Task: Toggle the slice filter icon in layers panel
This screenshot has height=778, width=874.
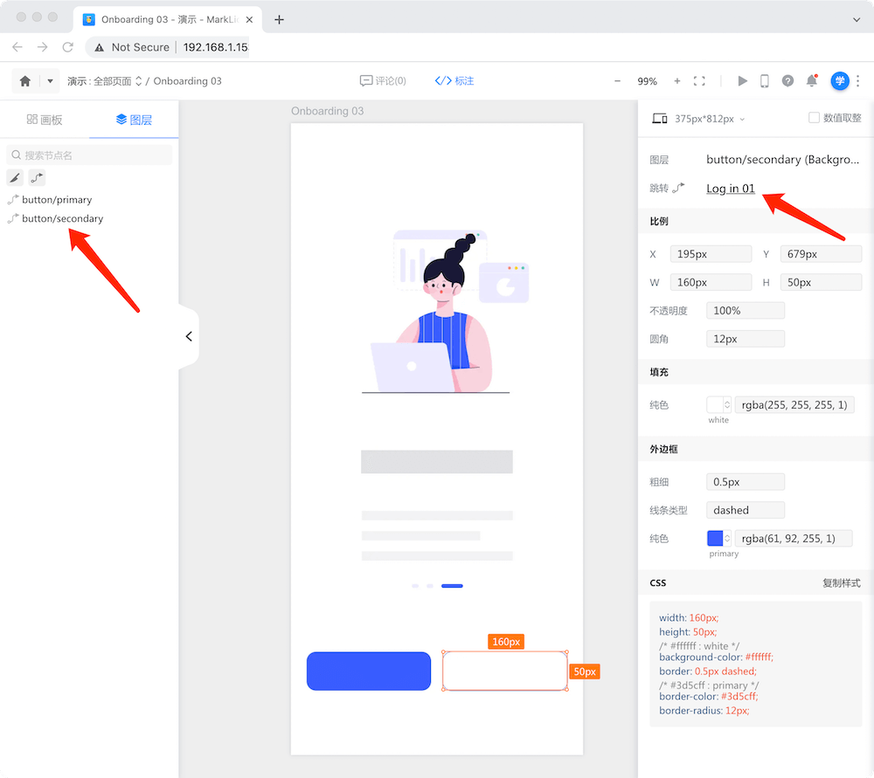Action: (15, 178)
